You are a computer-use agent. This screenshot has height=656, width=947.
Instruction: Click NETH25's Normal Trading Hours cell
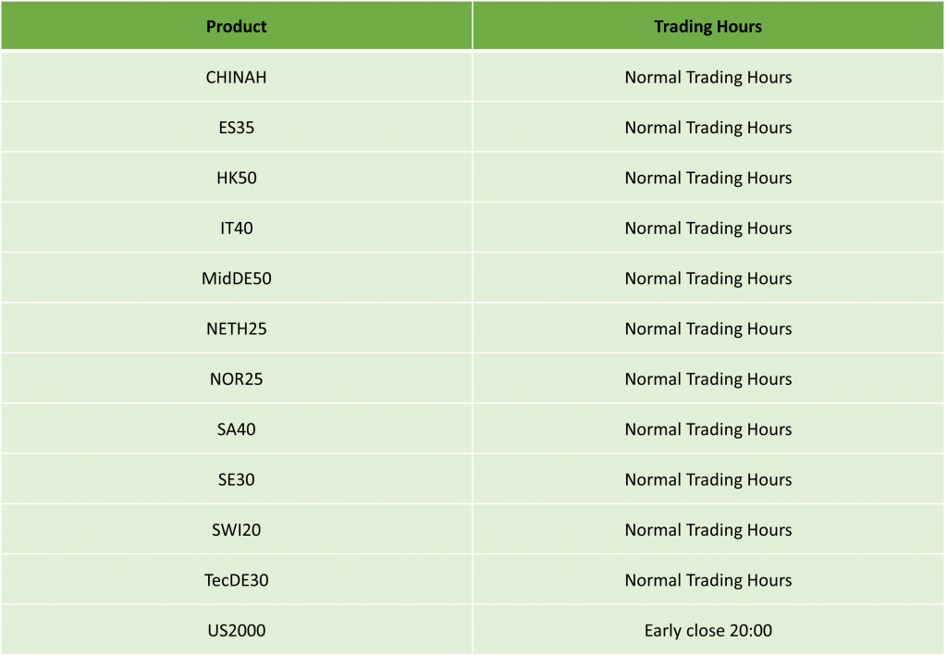point(707,328)
